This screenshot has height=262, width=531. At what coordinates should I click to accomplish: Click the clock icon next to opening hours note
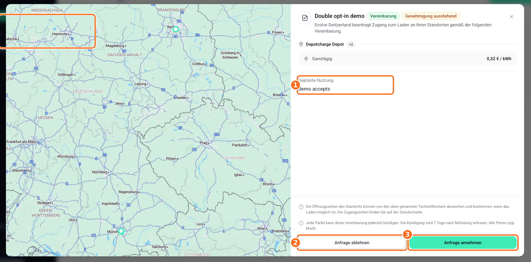click(x=301, y=207)
